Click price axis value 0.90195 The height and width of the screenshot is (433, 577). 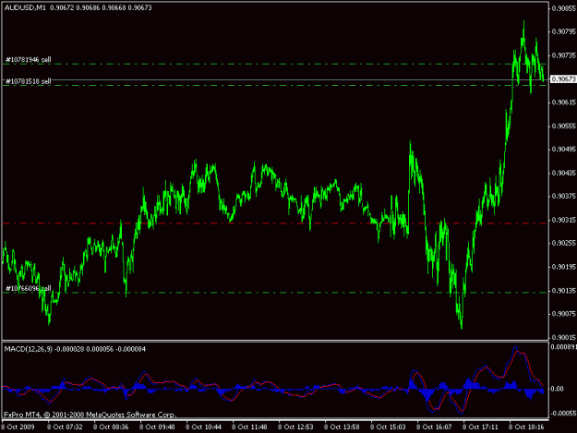564,267
